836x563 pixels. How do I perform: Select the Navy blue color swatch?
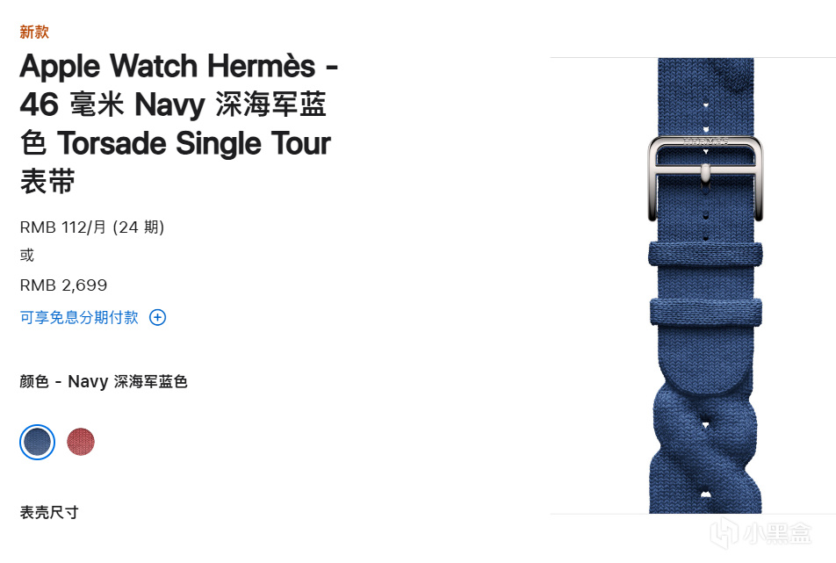pos(37,442)
